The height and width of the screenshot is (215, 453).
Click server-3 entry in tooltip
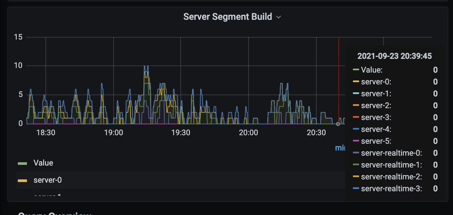(395, 117)
